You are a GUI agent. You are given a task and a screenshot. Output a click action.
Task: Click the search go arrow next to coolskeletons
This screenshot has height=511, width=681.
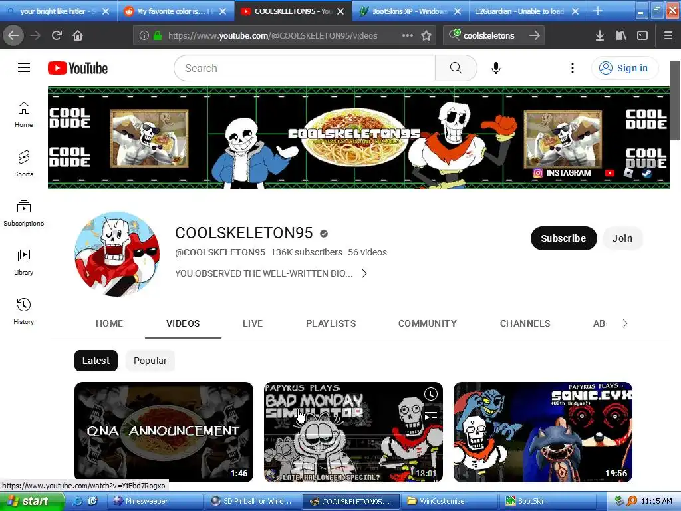(x=535, y=35)
